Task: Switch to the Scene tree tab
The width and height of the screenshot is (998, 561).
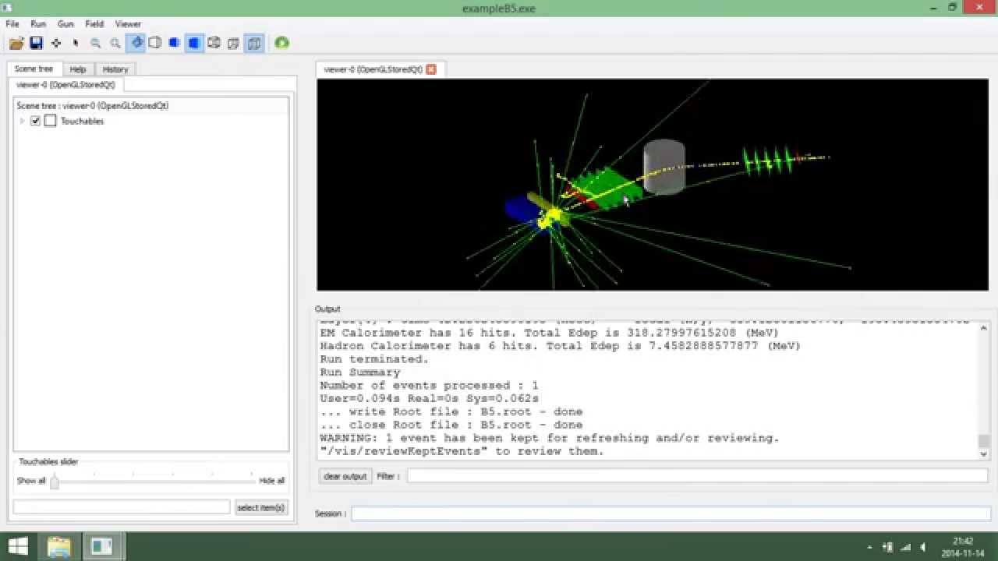Action: coord(34,69)
